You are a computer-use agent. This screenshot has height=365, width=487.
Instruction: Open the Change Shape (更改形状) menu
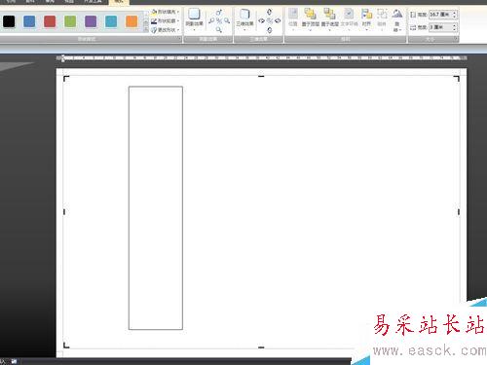pos(165,30)
